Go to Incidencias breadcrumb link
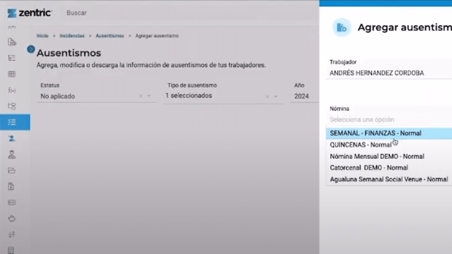 click(72, 36)
